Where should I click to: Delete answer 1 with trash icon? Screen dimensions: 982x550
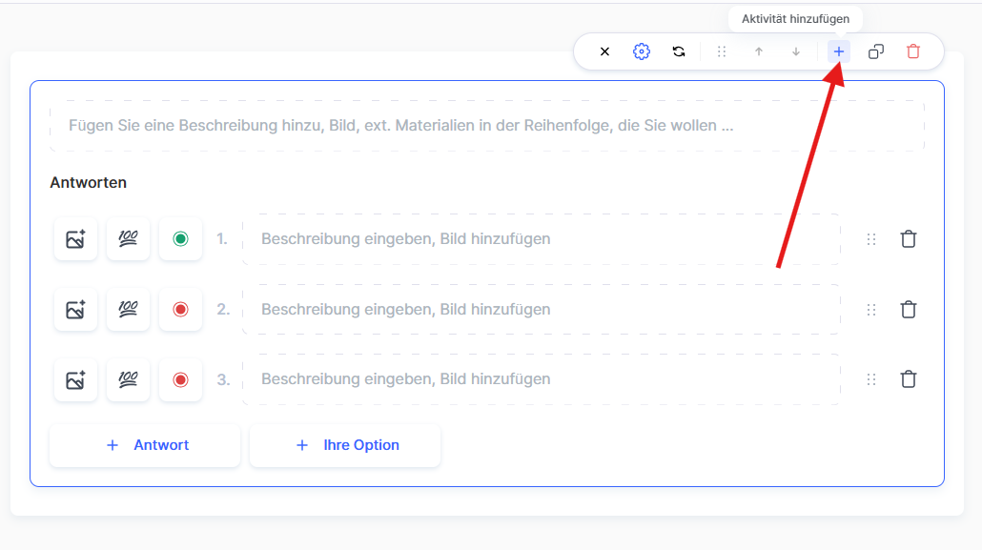tap(909, 239)
